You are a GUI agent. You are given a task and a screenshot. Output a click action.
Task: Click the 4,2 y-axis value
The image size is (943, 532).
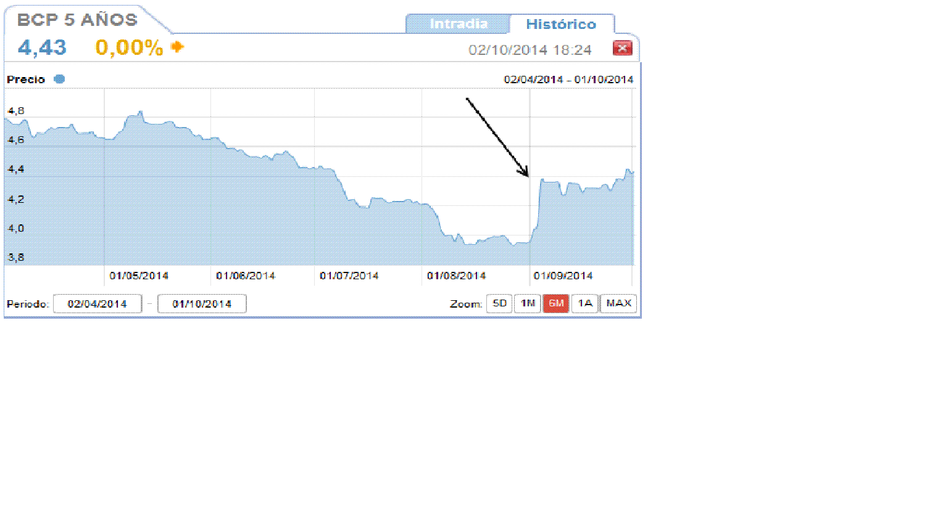point(16,199)
